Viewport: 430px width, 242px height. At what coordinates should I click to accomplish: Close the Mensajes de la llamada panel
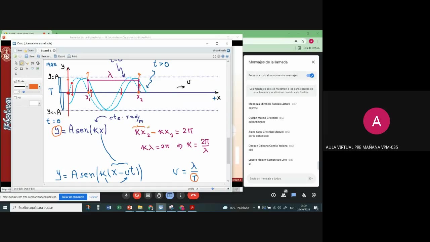click(313, 62)
